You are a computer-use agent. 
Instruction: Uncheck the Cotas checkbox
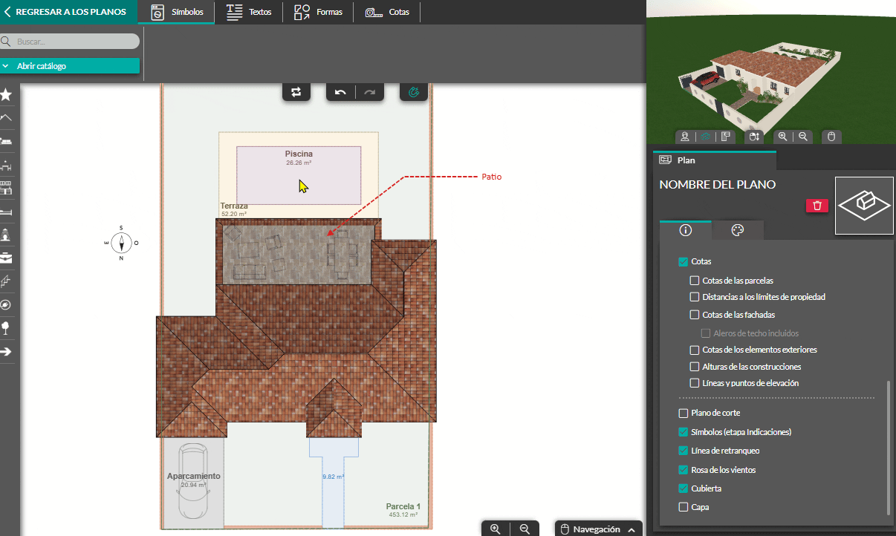click(x=683, y=262)
